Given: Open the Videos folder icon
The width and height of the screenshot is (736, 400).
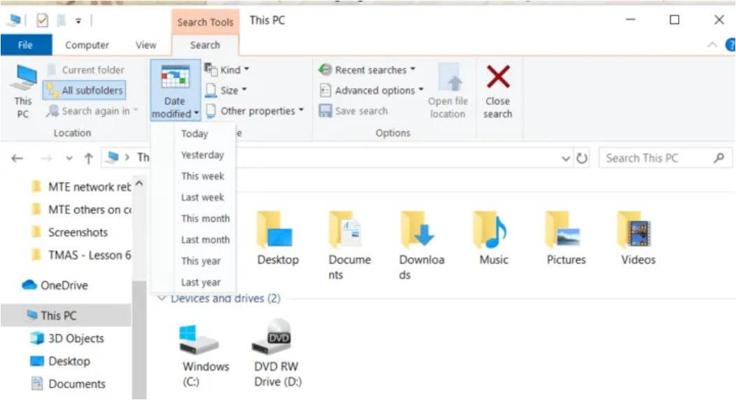Looking at the screenshot, I should click(x=638, y=231).
